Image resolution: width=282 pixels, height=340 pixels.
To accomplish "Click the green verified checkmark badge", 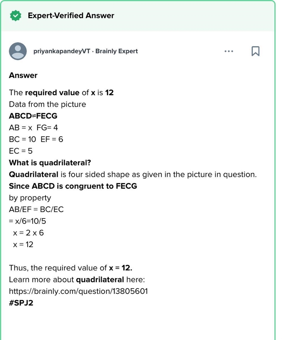I will [x=16, y=16].
